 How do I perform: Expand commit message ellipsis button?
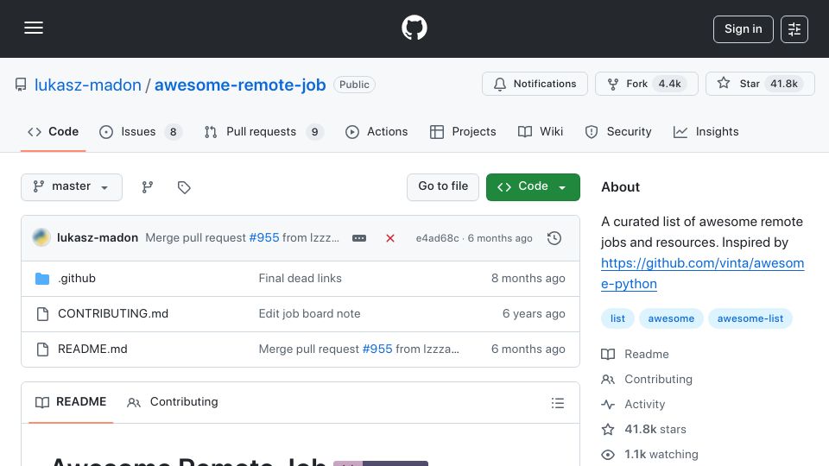click(x=359, y=238)
